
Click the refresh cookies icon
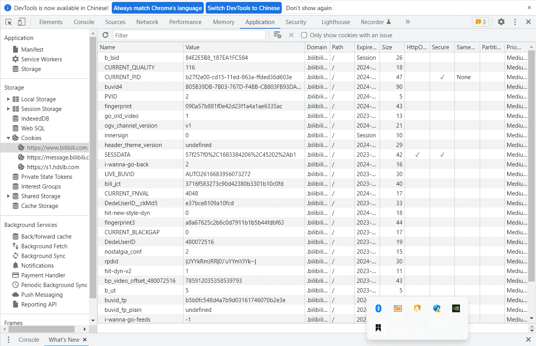(105, 35)
